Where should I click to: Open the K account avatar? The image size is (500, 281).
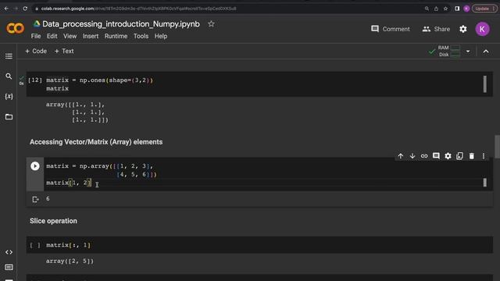point(482,29)
